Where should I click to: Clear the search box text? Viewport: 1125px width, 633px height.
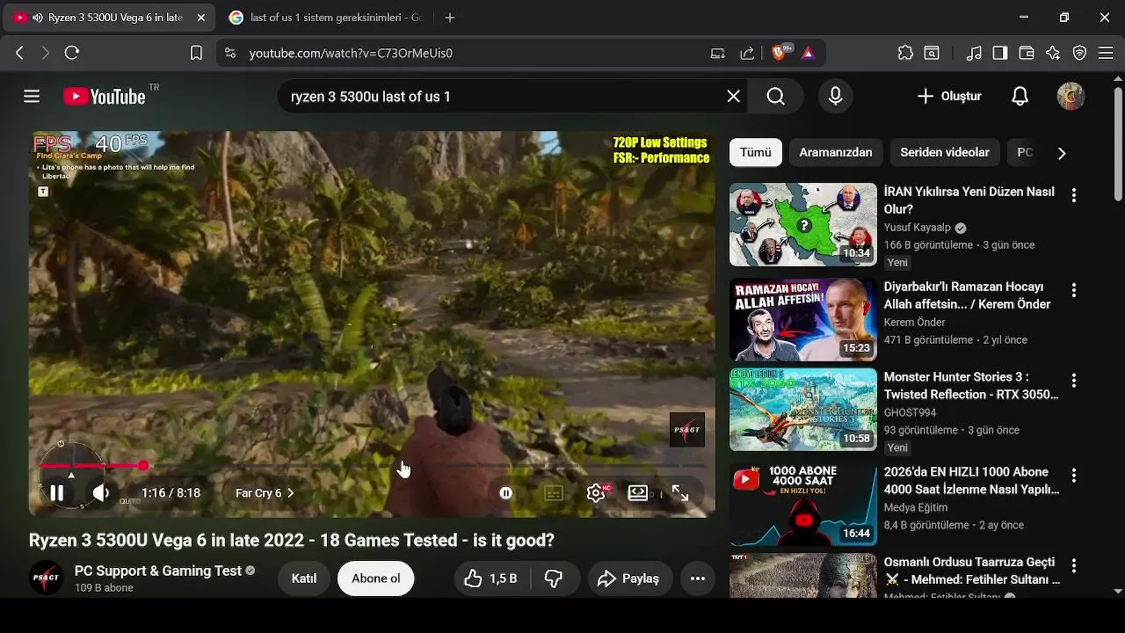pos(733,97)
